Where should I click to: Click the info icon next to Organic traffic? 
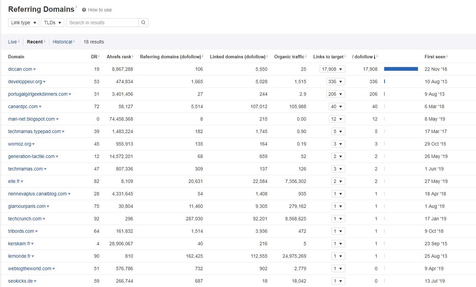point(306,56)
